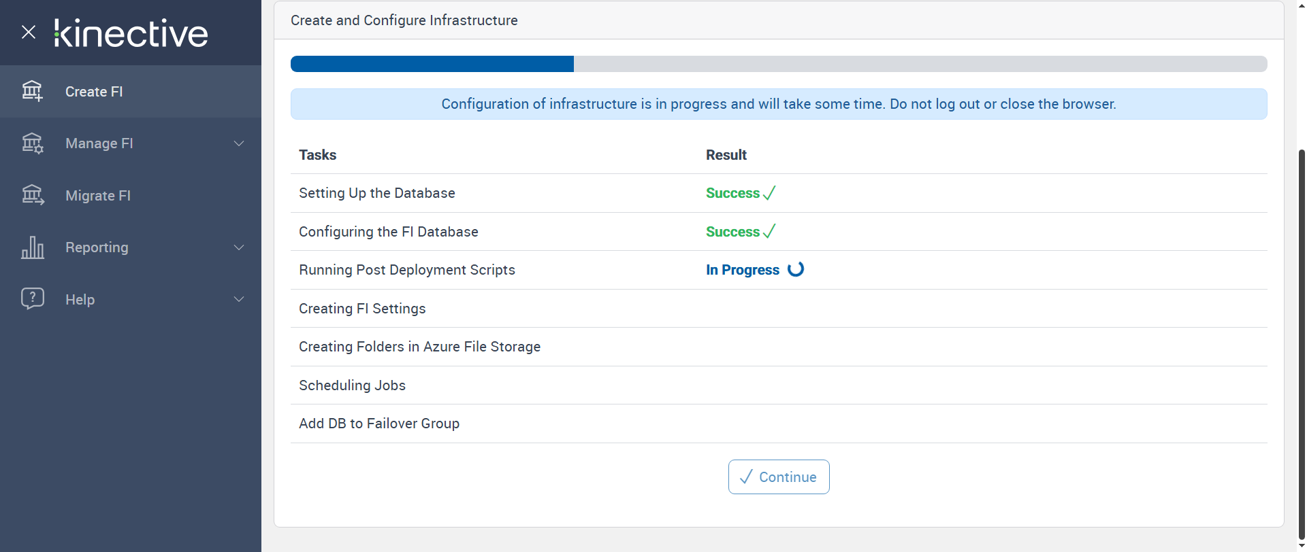Close the sidebar with the X icon
The width and height of the screenshot is (1307, 552).
click(29, 32)
